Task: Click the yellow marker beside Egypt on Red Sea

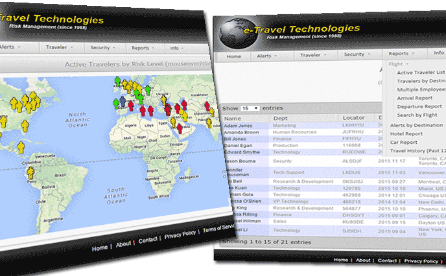Action: [x=173, y=122]
